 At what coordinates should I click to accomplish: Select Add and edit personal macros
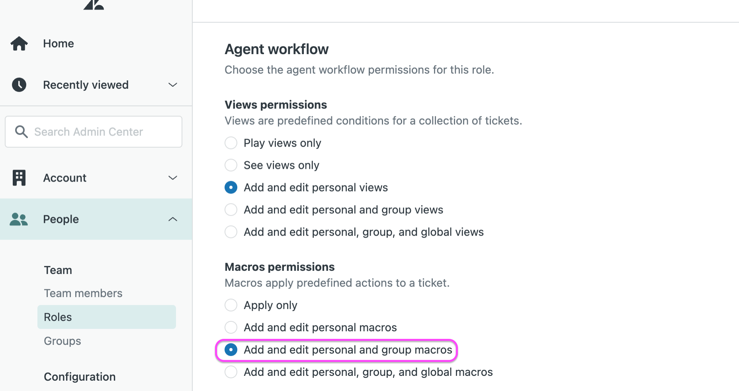pyautogui.click(x=231, y=327)
